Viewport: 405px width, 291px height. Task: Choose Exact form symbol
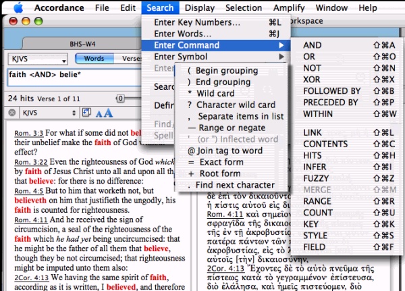[231, 162]
